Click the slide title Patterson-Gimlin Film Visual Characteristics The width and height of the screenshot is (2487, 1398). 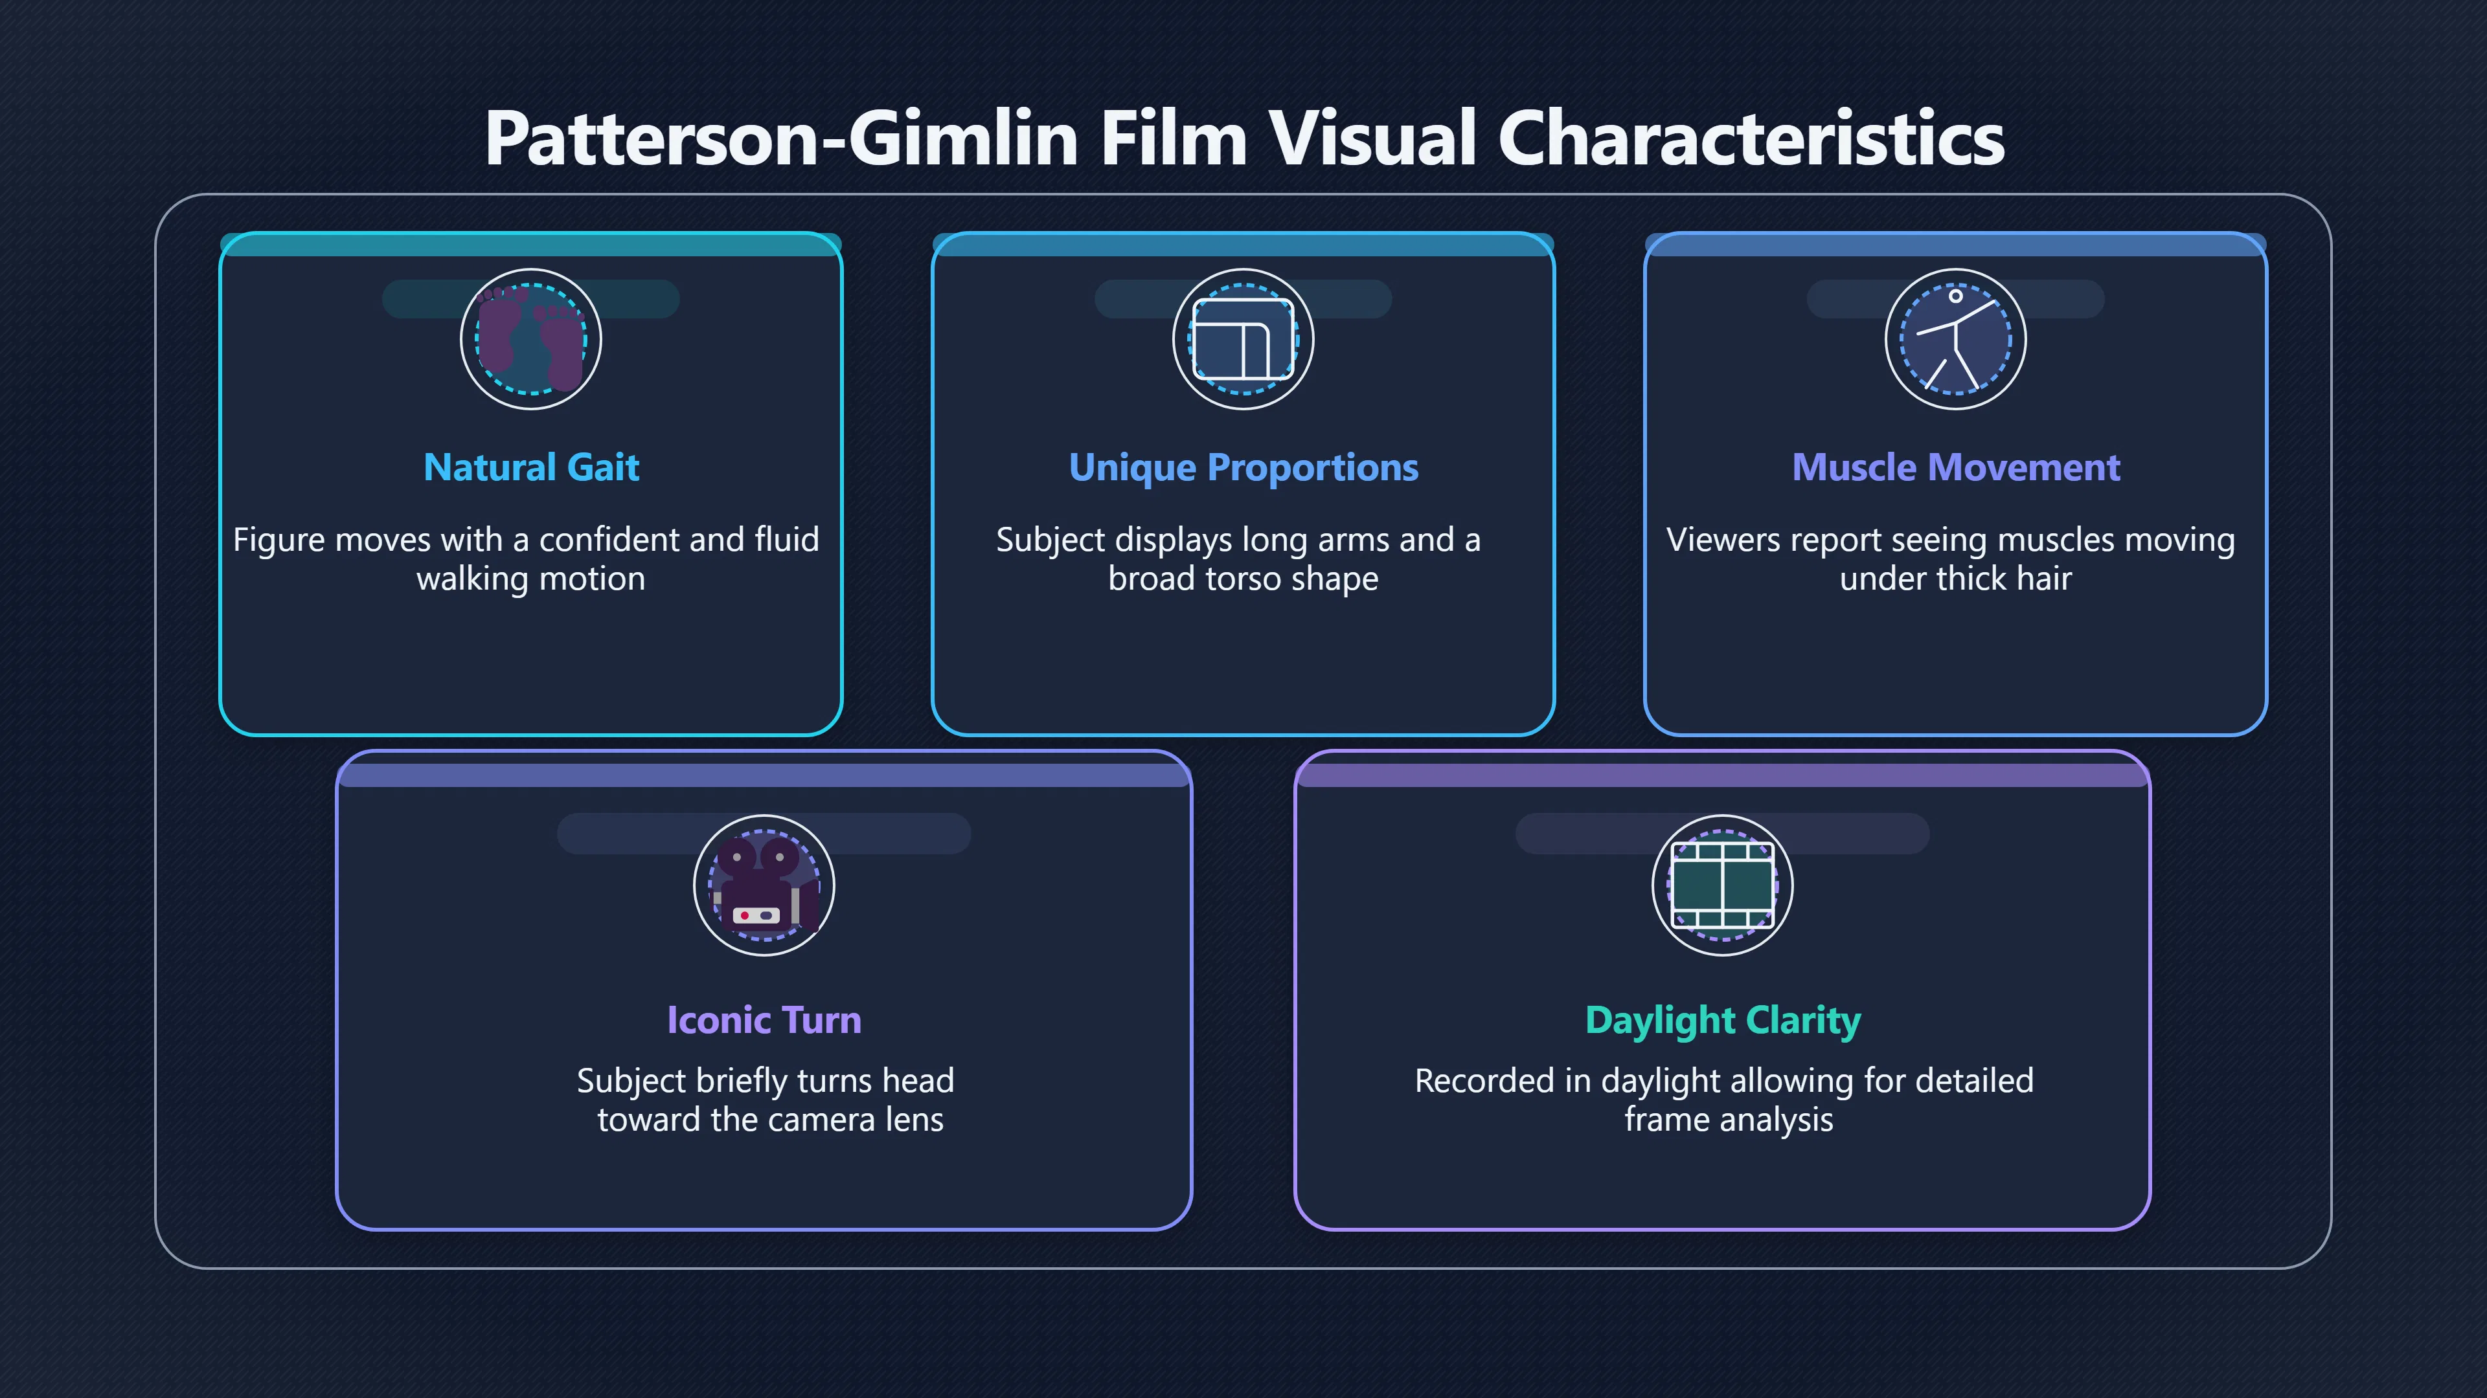(1244, 138)
